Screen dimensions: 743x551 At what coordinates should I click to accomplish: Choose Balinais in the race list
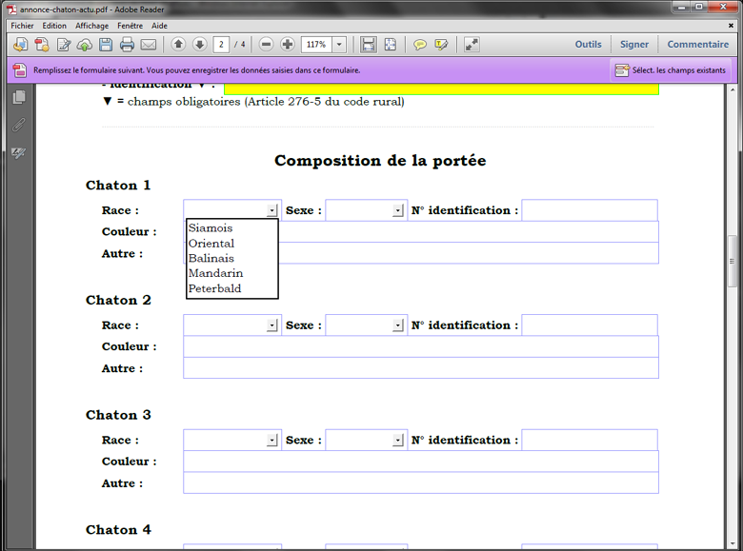232,258
